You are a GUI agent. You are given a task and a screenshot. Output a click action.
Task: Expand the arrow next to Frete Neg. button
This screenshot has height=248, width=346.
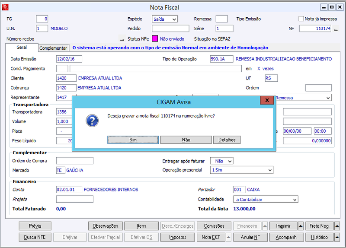point(337,226)
